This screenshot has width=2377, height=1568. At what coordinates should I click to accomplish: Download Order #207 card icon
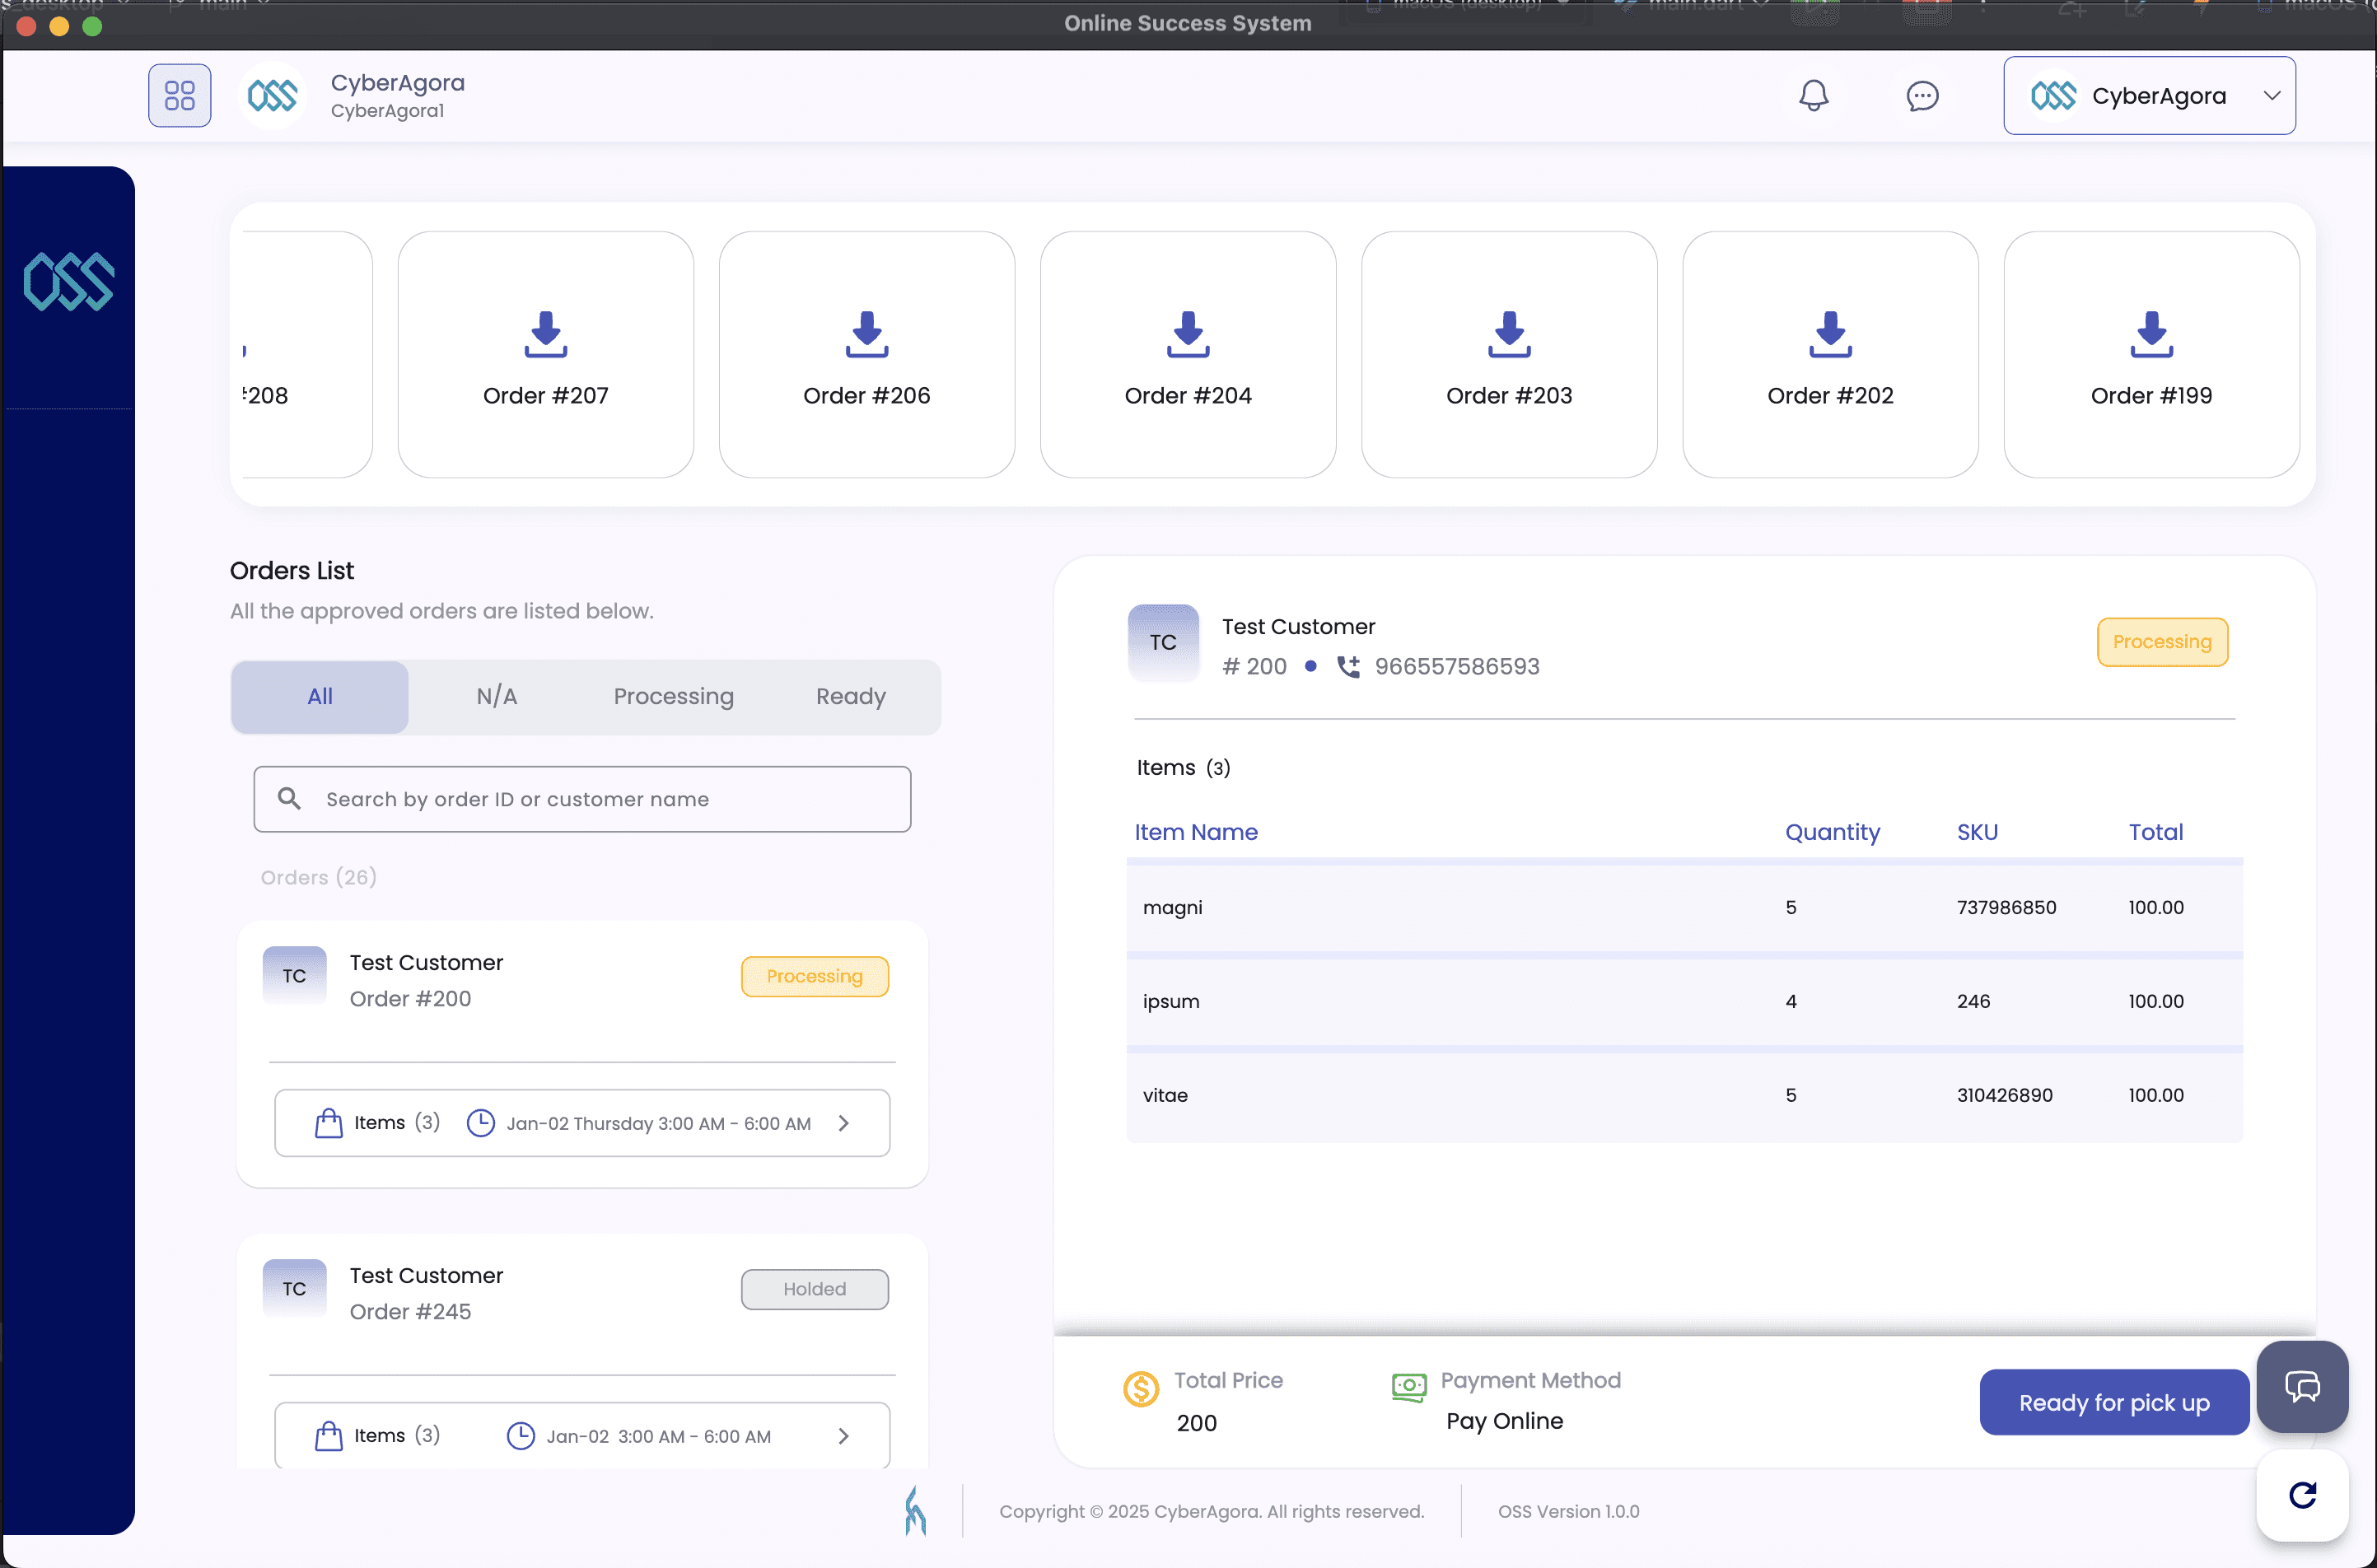coord(546,334)
